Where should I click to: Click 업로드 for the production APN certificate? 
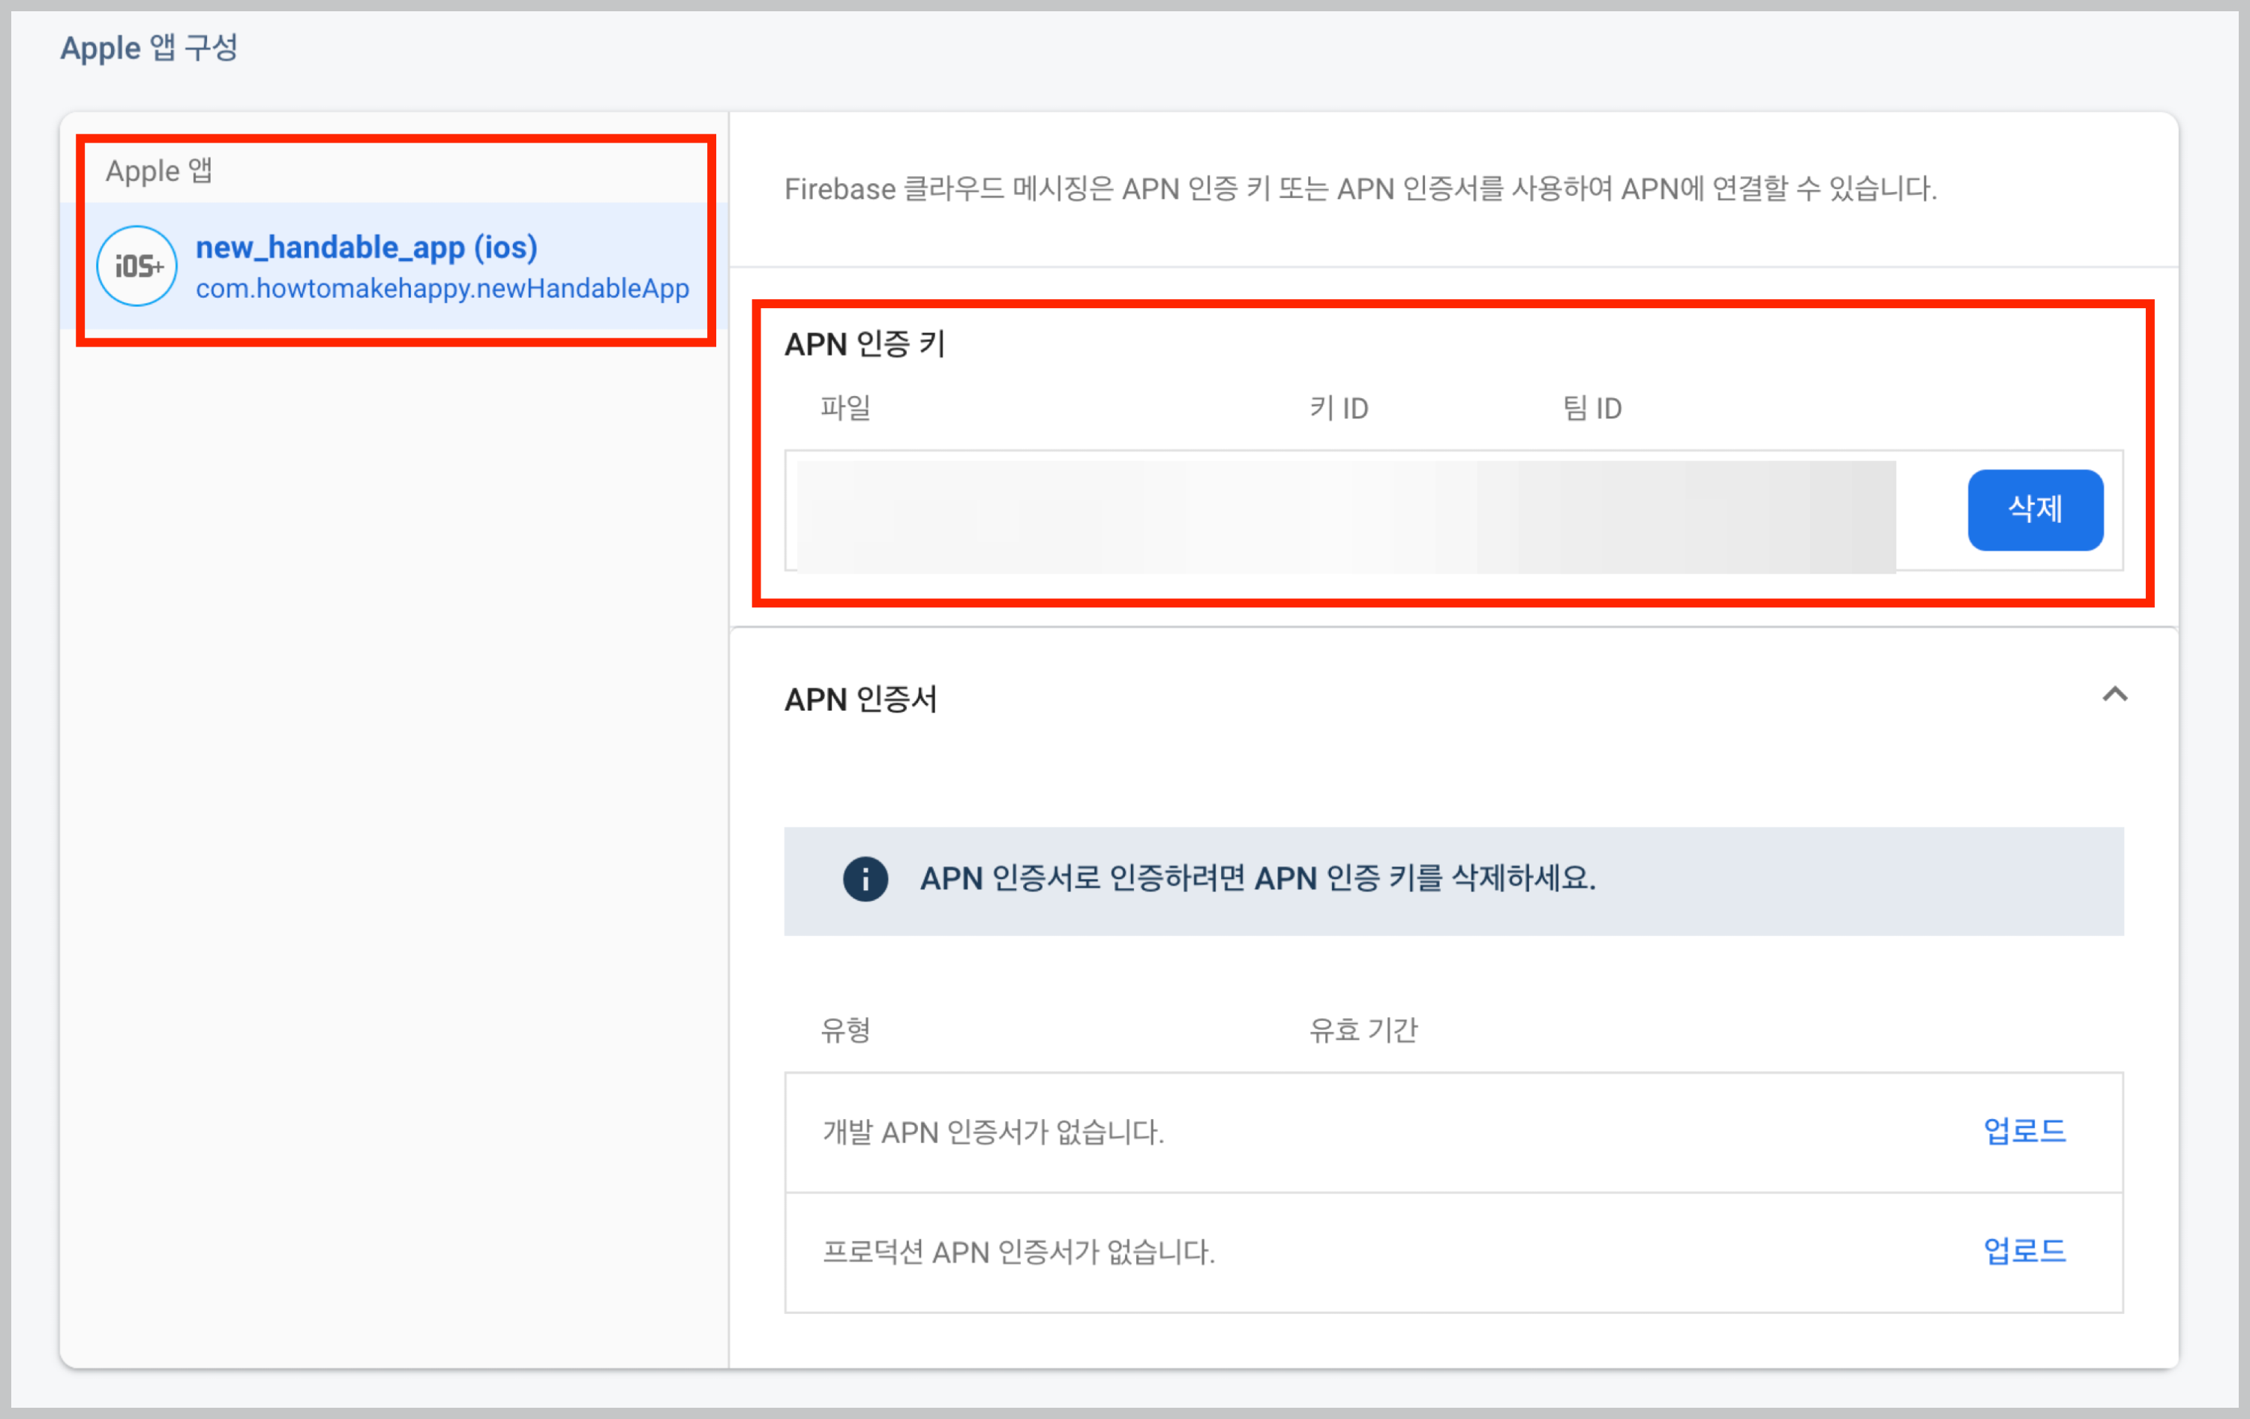coord(2024,1251)
